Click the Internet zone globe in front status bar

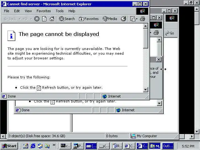click(x=104, y=96)
